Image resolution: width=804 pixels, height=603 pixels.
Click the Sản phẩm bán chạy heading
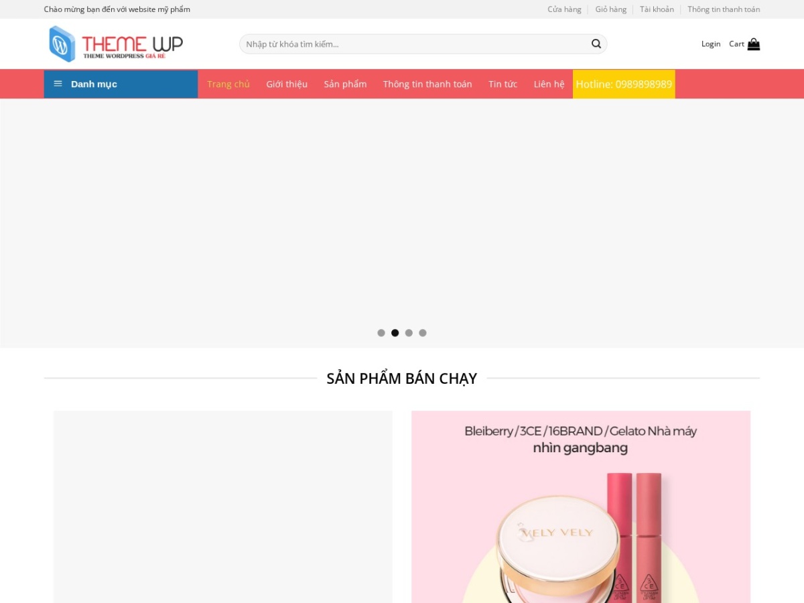[x=401, y=379]
